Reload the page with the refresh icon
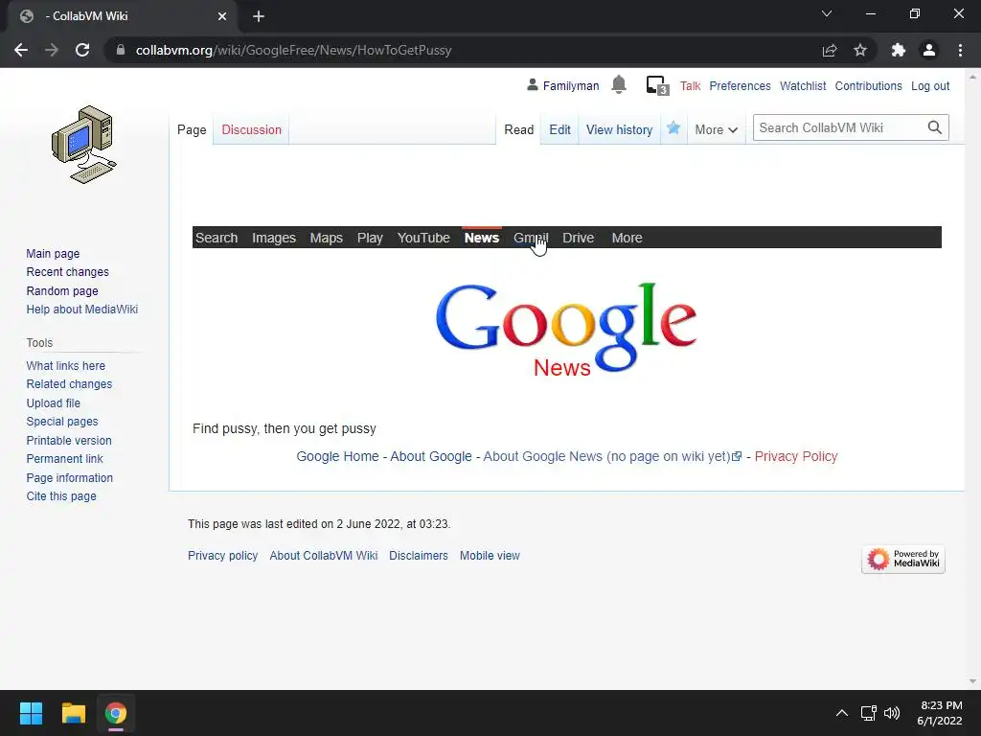 (82, 50)
